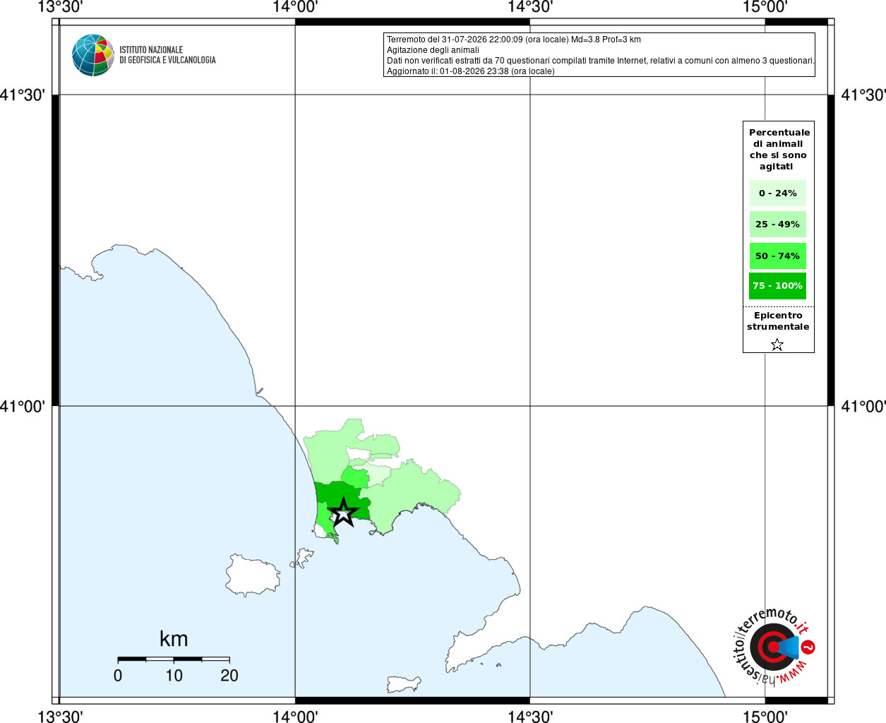The width and height of the screenshot is (886, 723).
Task: Click the star symbol in the legend
Action: pyautogui.click(x=777, y=345)
